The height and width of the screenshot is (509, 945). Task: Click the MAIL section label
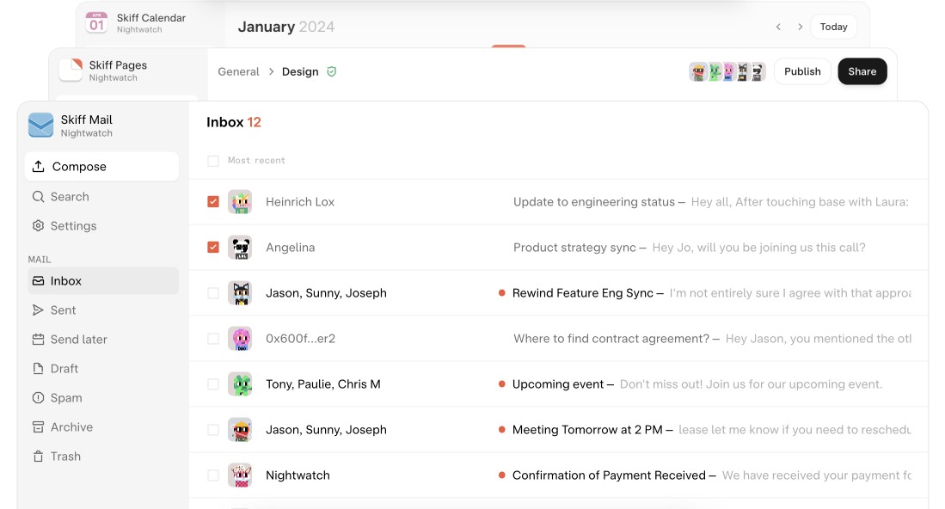40,260
